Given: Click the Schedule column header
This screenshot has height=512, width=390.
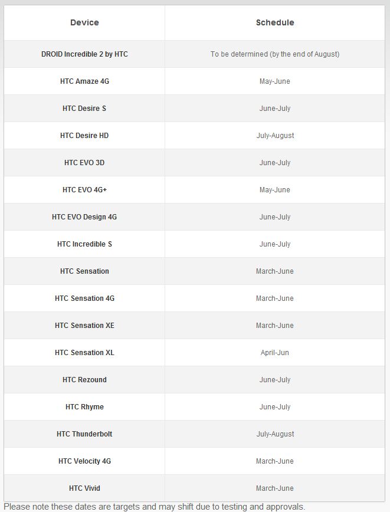Looking at the screenshot, I should click(x=275, y=22).
